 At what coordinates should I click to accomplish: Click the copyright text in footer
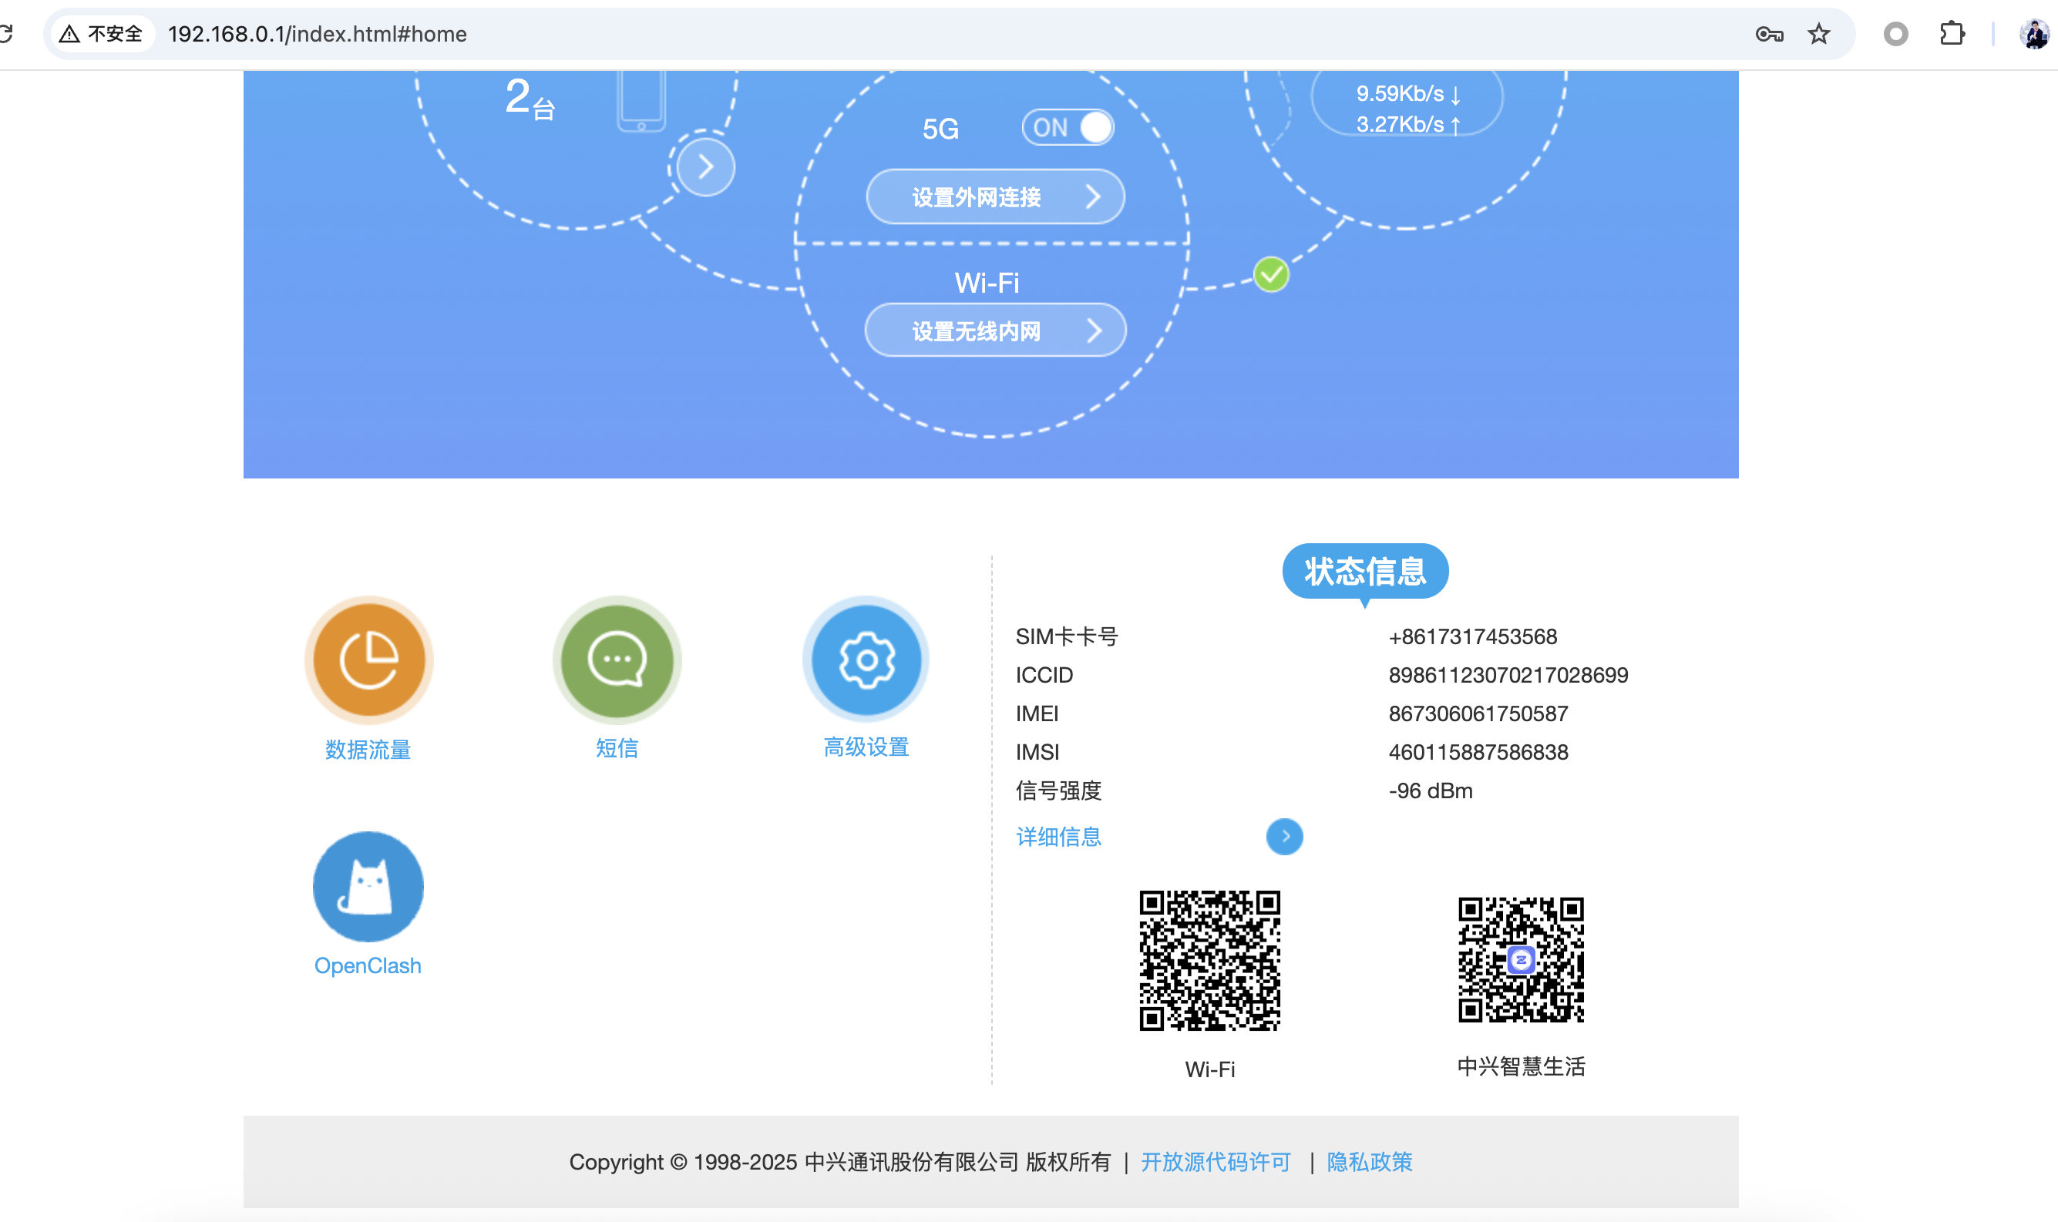point(839,1162)
